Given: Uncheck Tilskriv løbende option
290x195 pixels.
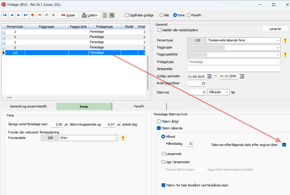Looking at the screenshot, I should [x=159, y=128].
